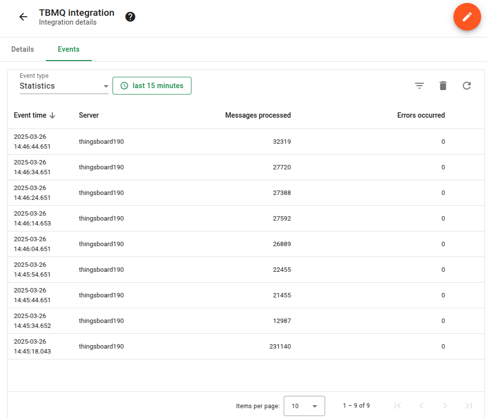Click the Server column header

click(x=89, y=115)
